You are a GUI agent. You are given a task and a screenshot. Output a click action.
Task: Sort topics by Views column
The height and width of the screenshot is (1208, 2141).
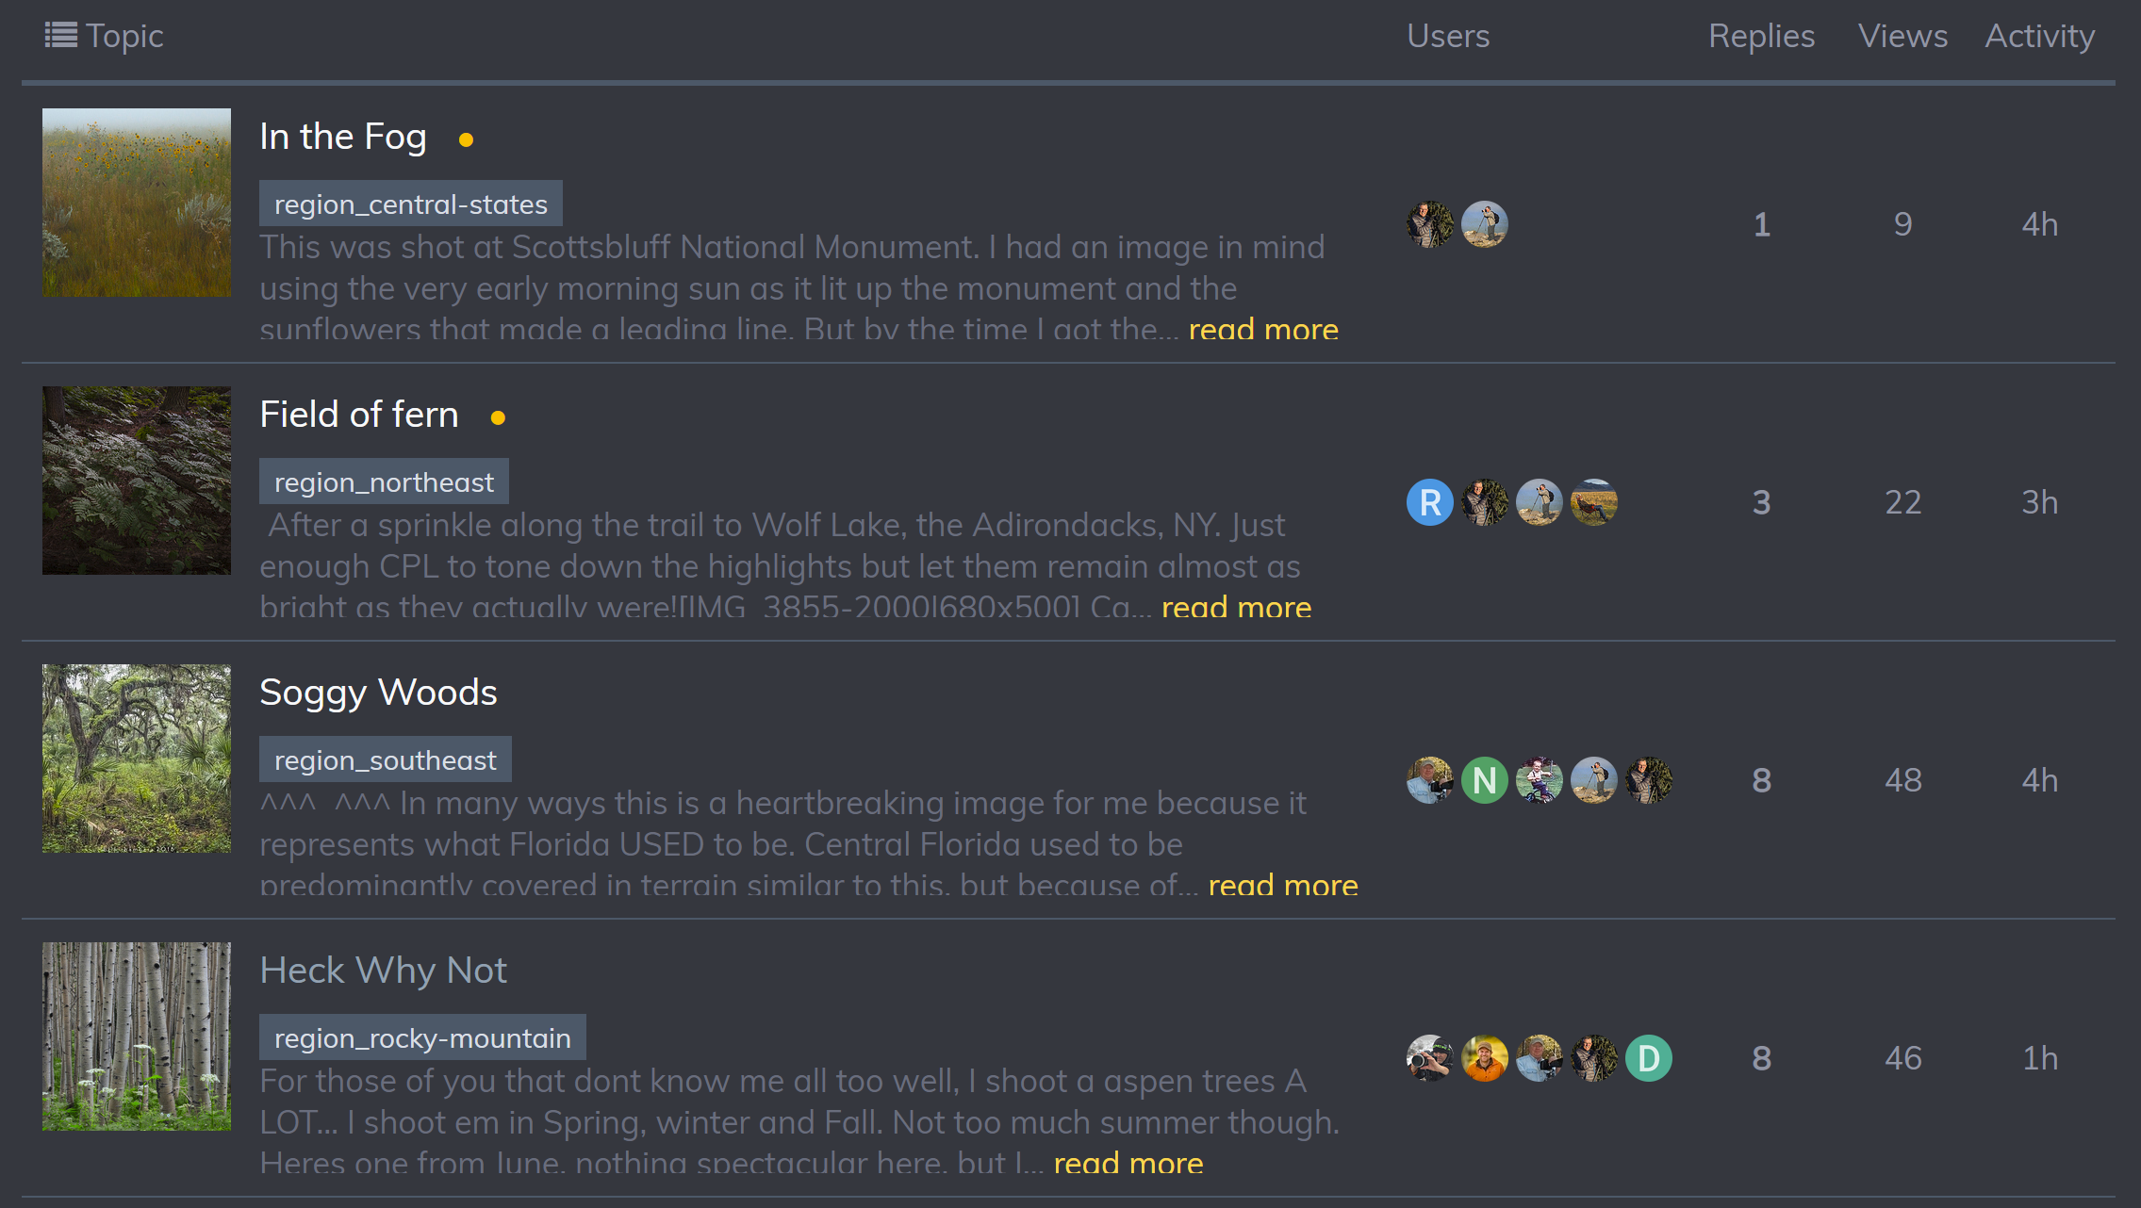(1902, 36)
